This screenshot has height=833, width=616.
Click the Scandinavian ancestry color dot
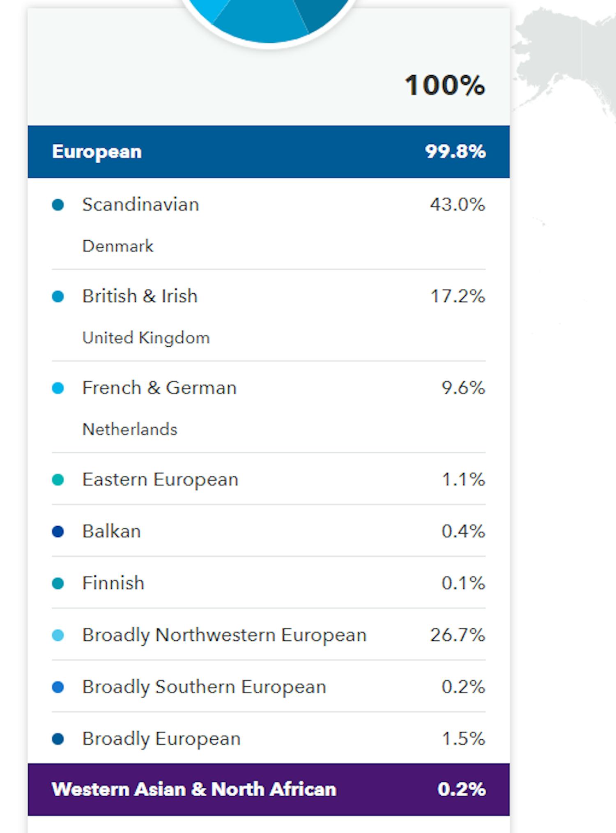tap(60, 204)
